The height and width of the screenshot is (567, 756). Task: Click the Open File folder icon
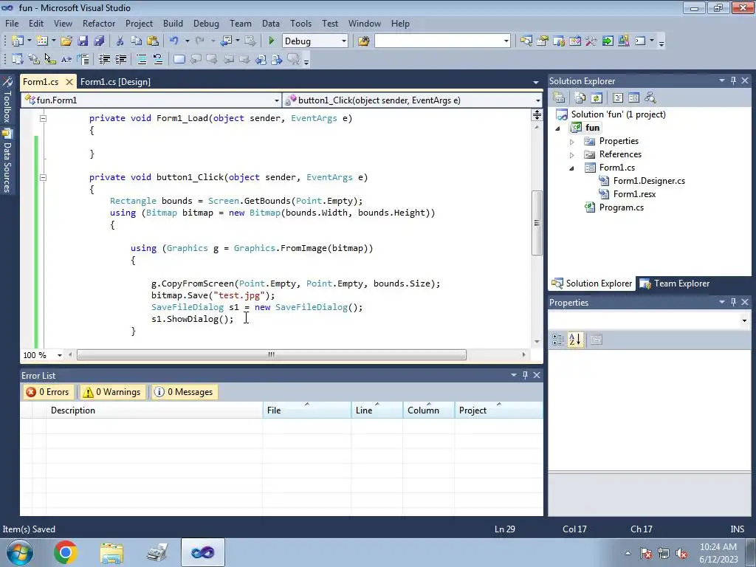[66, 41]
